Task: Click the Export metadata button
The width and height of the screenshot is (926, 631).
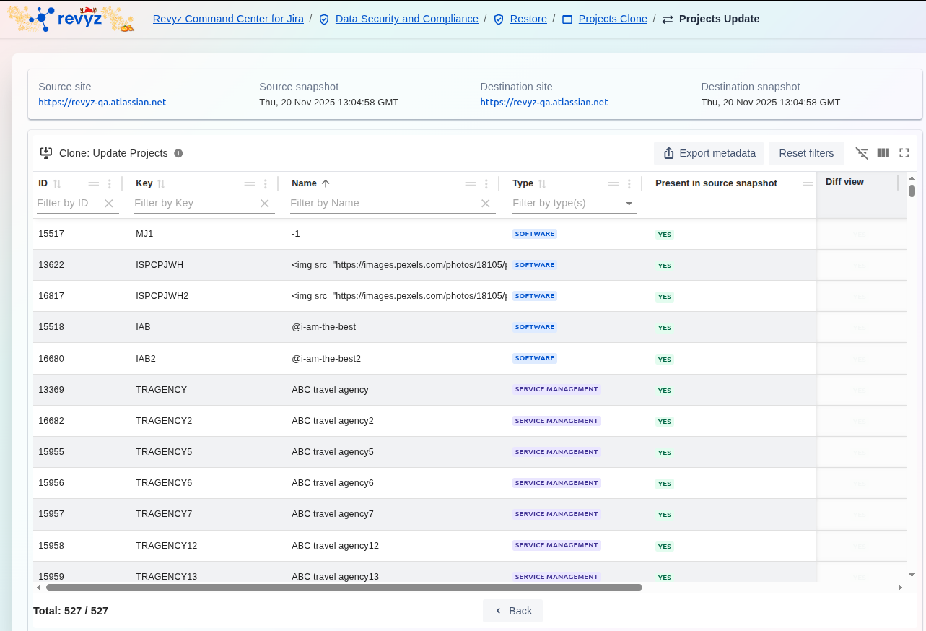Action: 709,153
